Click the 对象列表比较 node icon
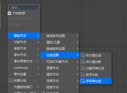The image size is (127, 93). click(83, 68)
